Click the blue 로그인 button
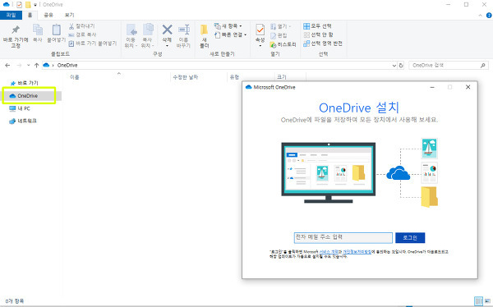The width and height of the screenshot is (493, 307). (410, 238)
